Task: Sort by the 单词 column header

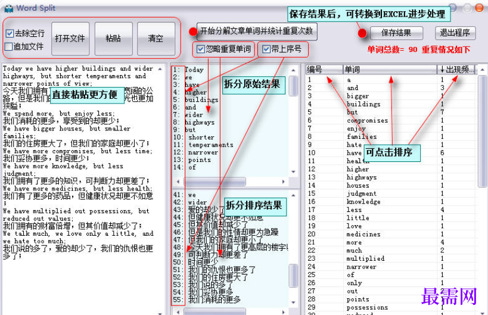Action: 390,69
